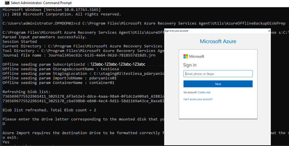Click the 'Total Blob count = 2' line

[49, 110]
